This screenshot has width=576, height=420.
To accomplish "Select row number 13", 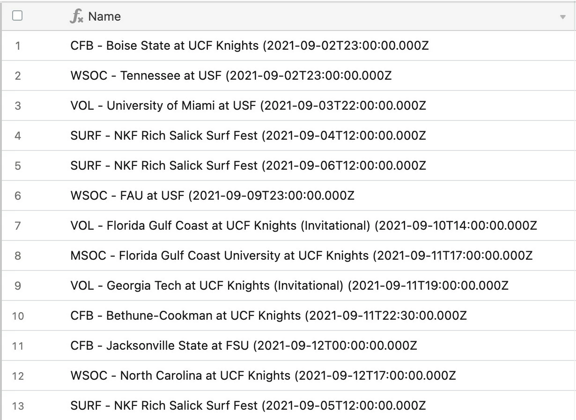I will (x=18, y=406).
